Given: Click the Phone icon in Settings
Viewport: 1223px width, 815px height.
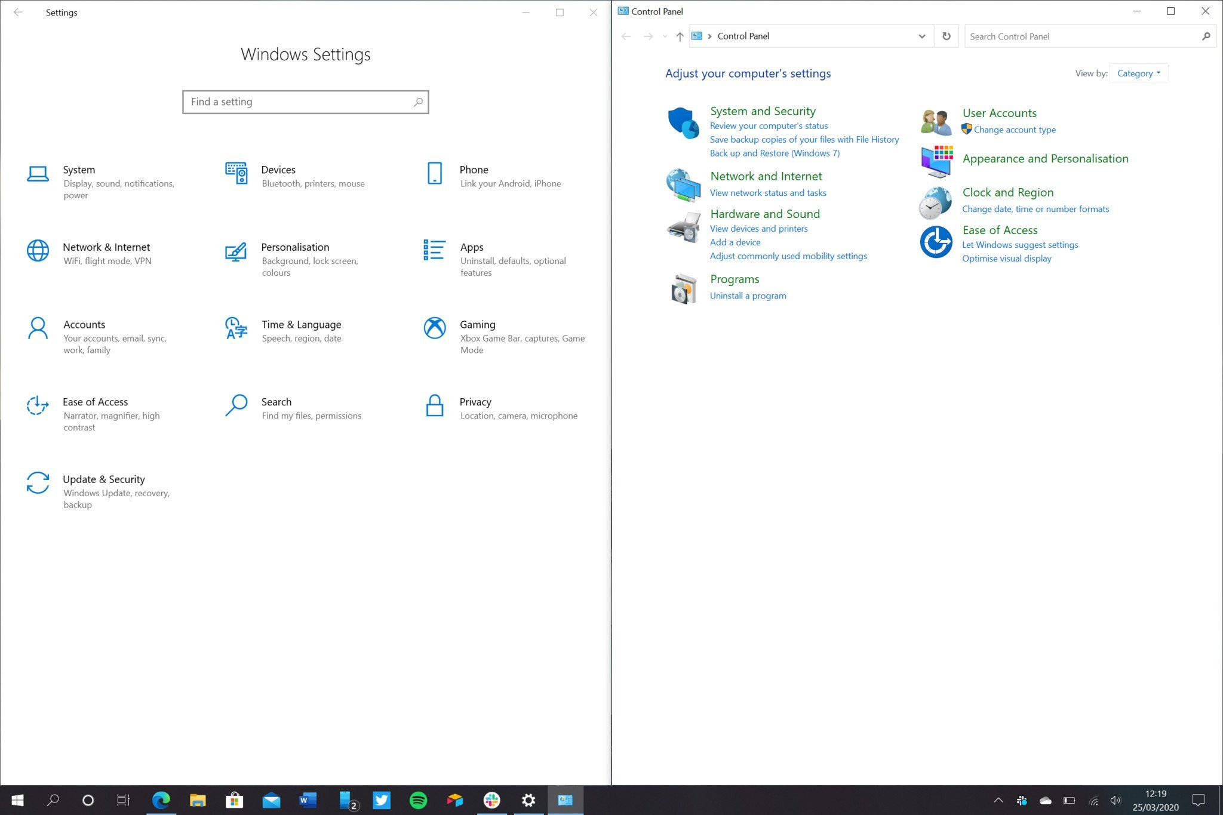Looking at the screenshot, I should pos(435,173).
